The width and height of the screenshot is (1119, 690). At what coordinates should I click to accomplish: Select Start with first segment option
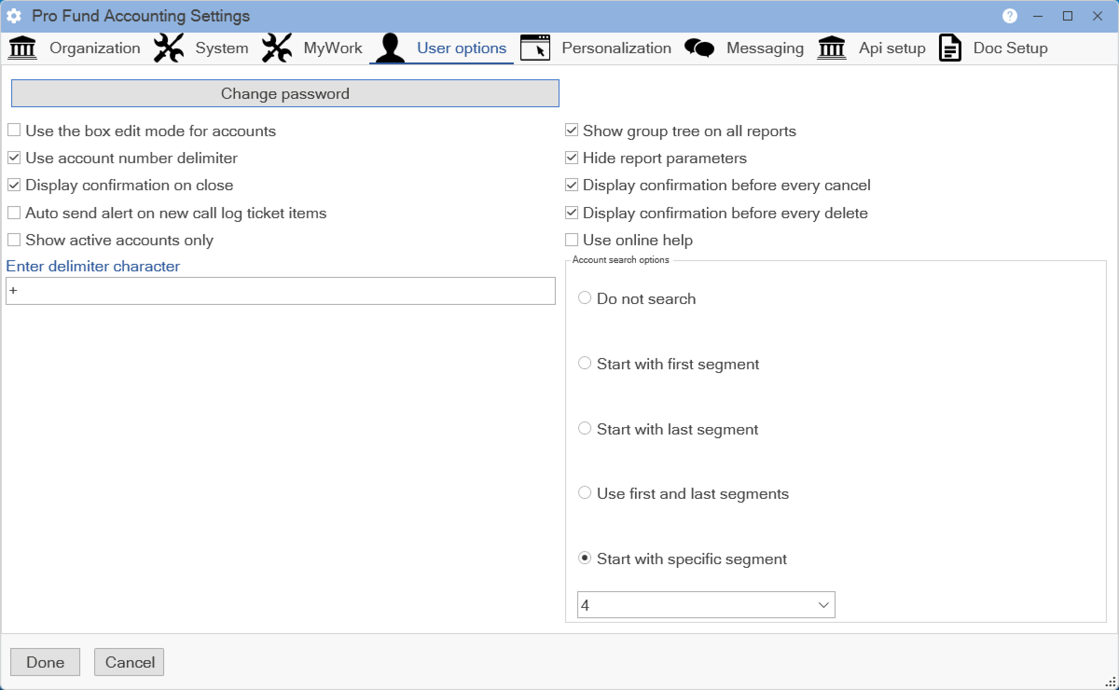click(585, 363)
